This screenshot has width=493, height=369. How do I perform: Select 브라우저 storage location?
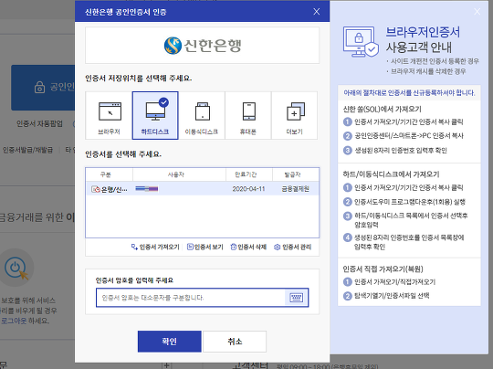[x=109, y=115]
